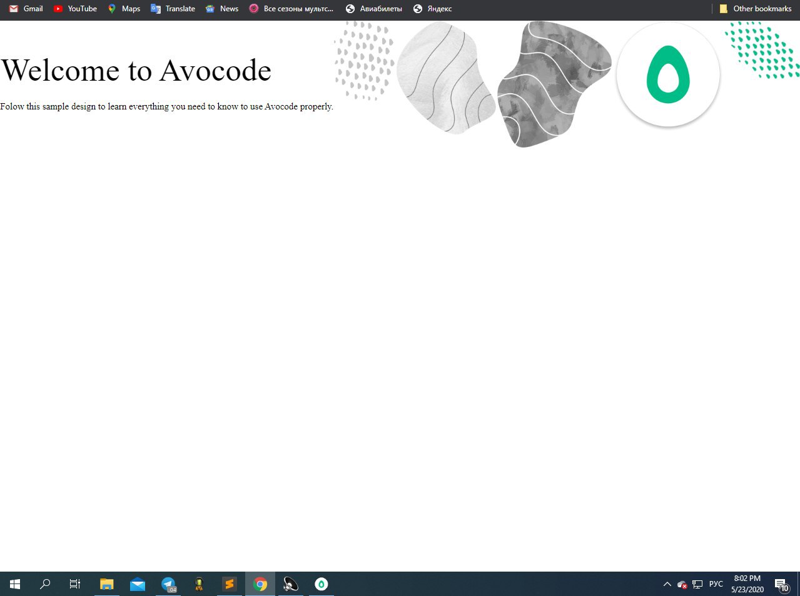This screenshot has height=596, width=800.
Task: Open the Translate bookmark
Action: pyautogui.click(x=173, y=9)
